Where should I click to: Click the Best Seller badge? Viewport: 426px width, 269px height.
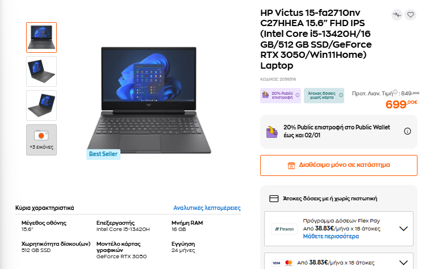(103, 154)
